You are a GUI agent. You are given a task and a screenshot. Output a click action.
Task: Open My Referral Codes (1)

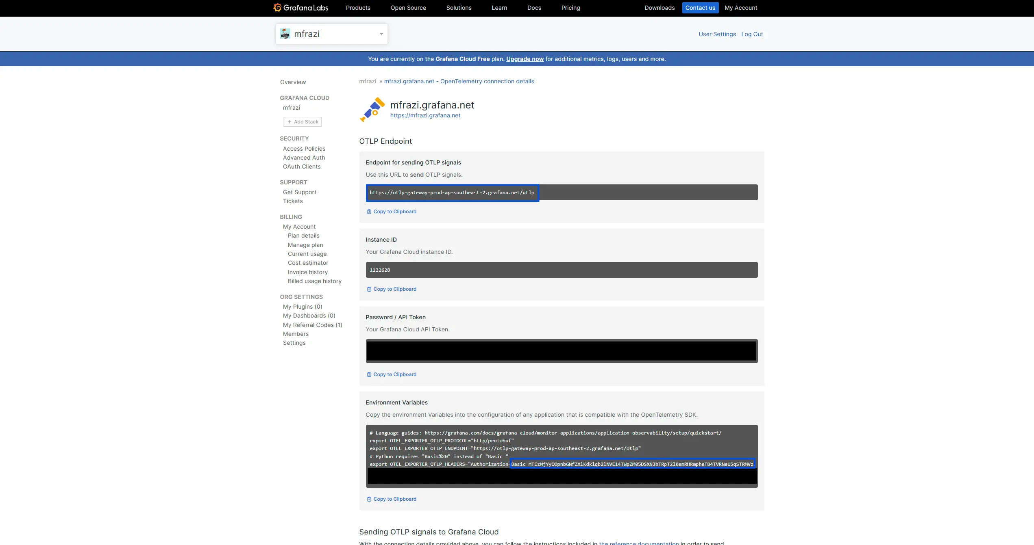tap(313, 325)
